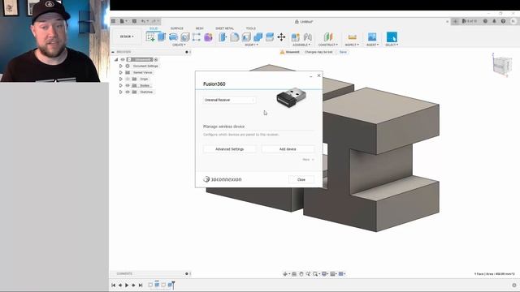Jump to timeline start
The image size is (520, 292).
click(114, 285)
